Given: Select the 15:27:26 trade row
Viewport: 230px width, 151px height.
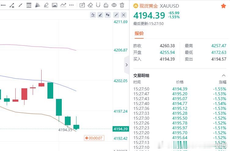Looking at the screenshot, I should (180, 123).
